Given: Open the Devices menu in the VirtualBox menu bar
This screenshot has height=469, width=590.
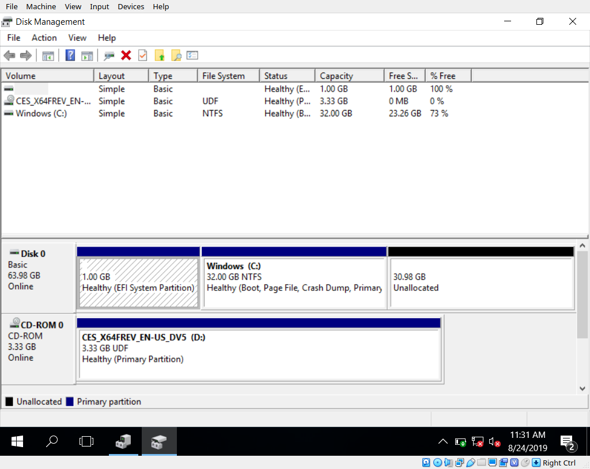Looking at the screenshot, I should point(131,7).
